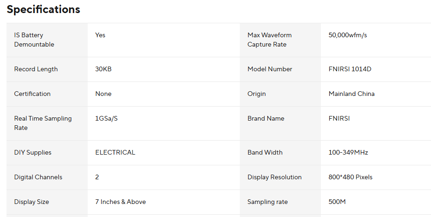This screenshot has width=431, height=217.
Task: Click the Specifications heading
Action: pos(43,9)
